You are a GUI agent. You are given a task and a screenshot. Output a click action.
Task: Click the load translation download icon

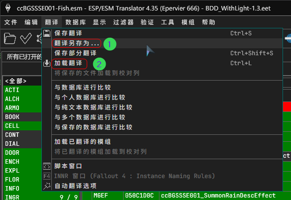point(47,63)
